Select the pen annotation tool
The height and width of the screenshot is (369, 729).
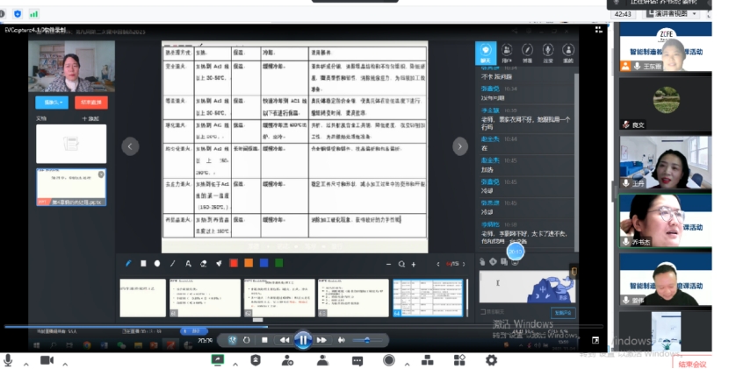click(129, 264)
